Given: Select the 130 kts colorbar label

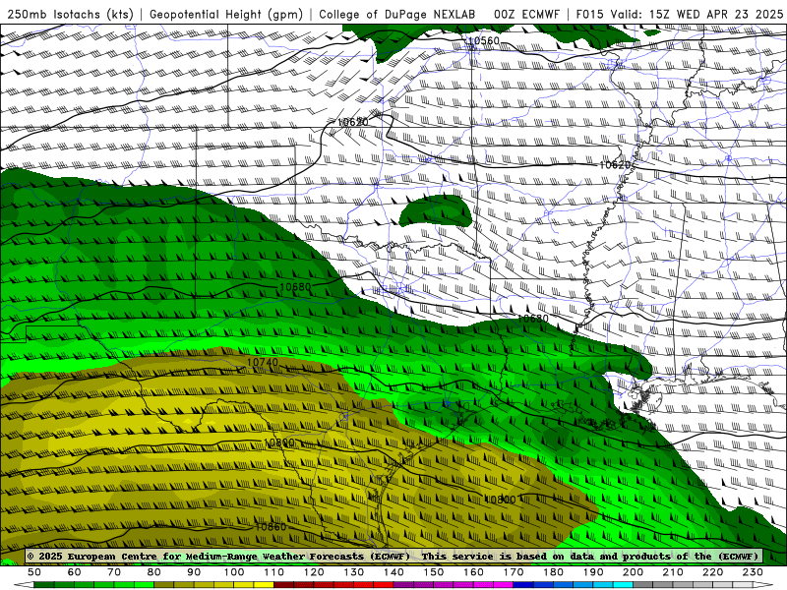Looking at the screenshot, I should coord(353,572).
